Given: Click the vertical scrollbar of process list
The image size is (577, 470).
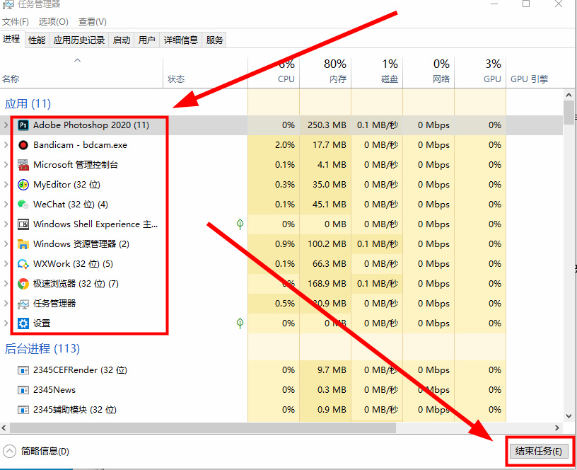Looking at the screenshot, I should [569, 212].
